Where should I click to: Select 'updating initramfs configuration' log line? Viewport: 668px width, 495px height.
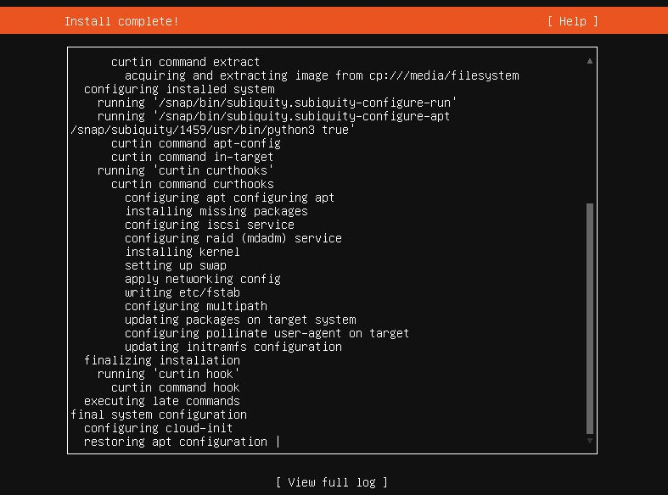(233, 347)
